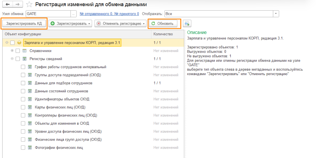Image resolution: width=316 pixels, height=158 pixels.
Task: Collapse the Регистры сведений tree node
Action: tap(12, 59)
